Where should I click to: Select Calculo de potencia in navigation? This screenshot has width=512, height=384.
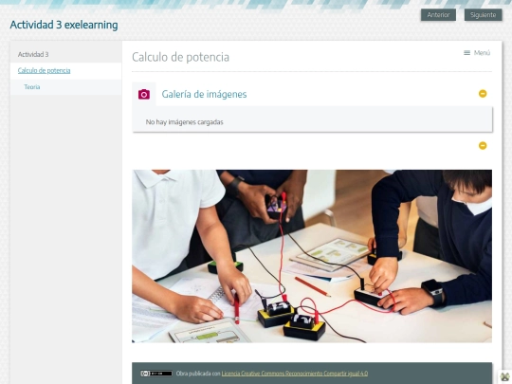click(x=44, y=70)
